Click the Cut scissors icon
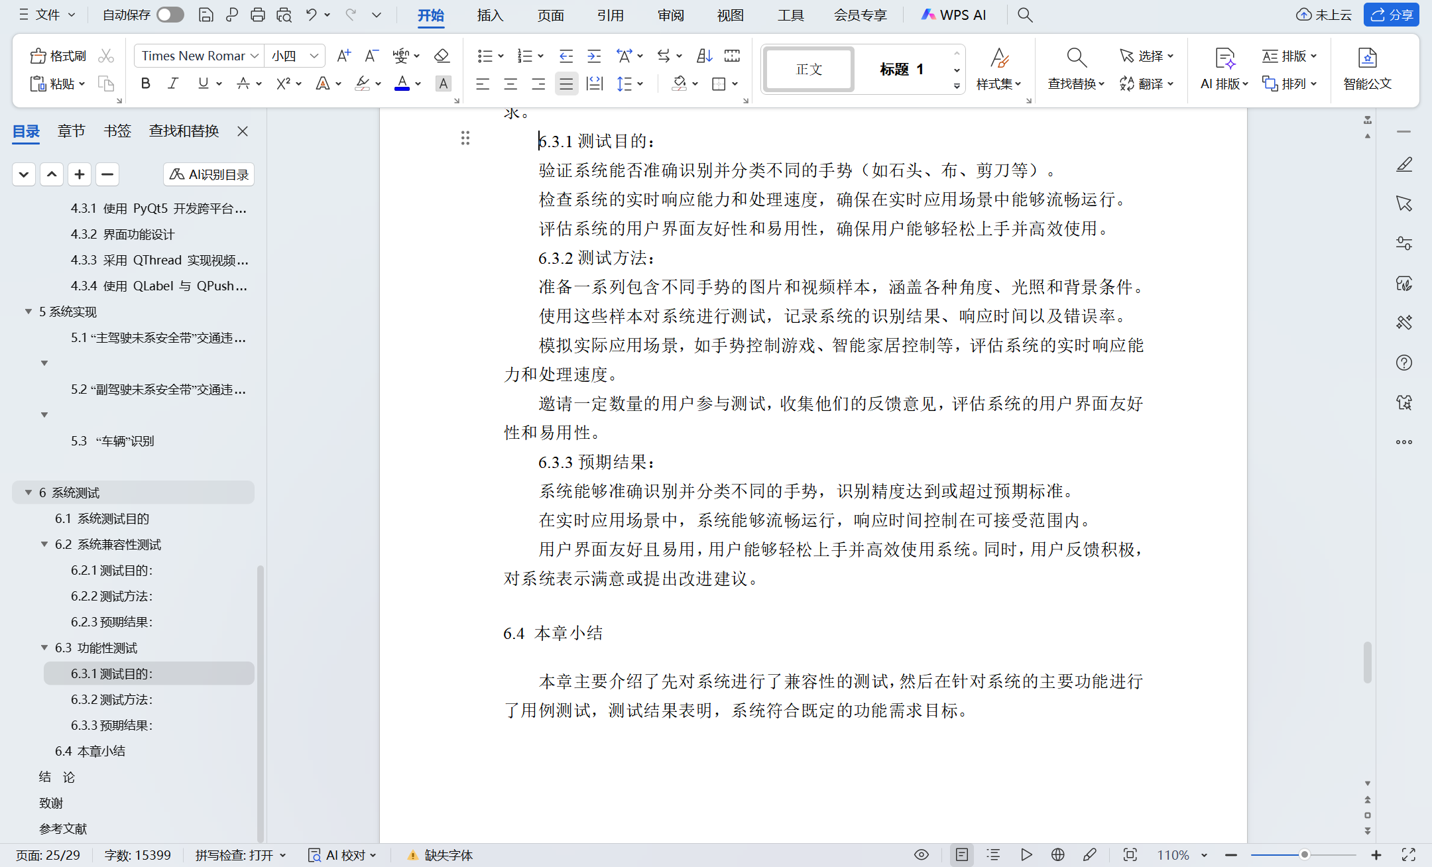Screen dimensions: 1432x867 [105, 56]
